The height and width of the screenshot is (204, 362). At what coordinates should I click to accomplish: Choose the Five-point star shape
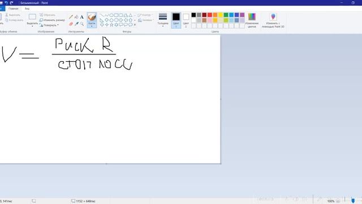click(x=111, y=25)
